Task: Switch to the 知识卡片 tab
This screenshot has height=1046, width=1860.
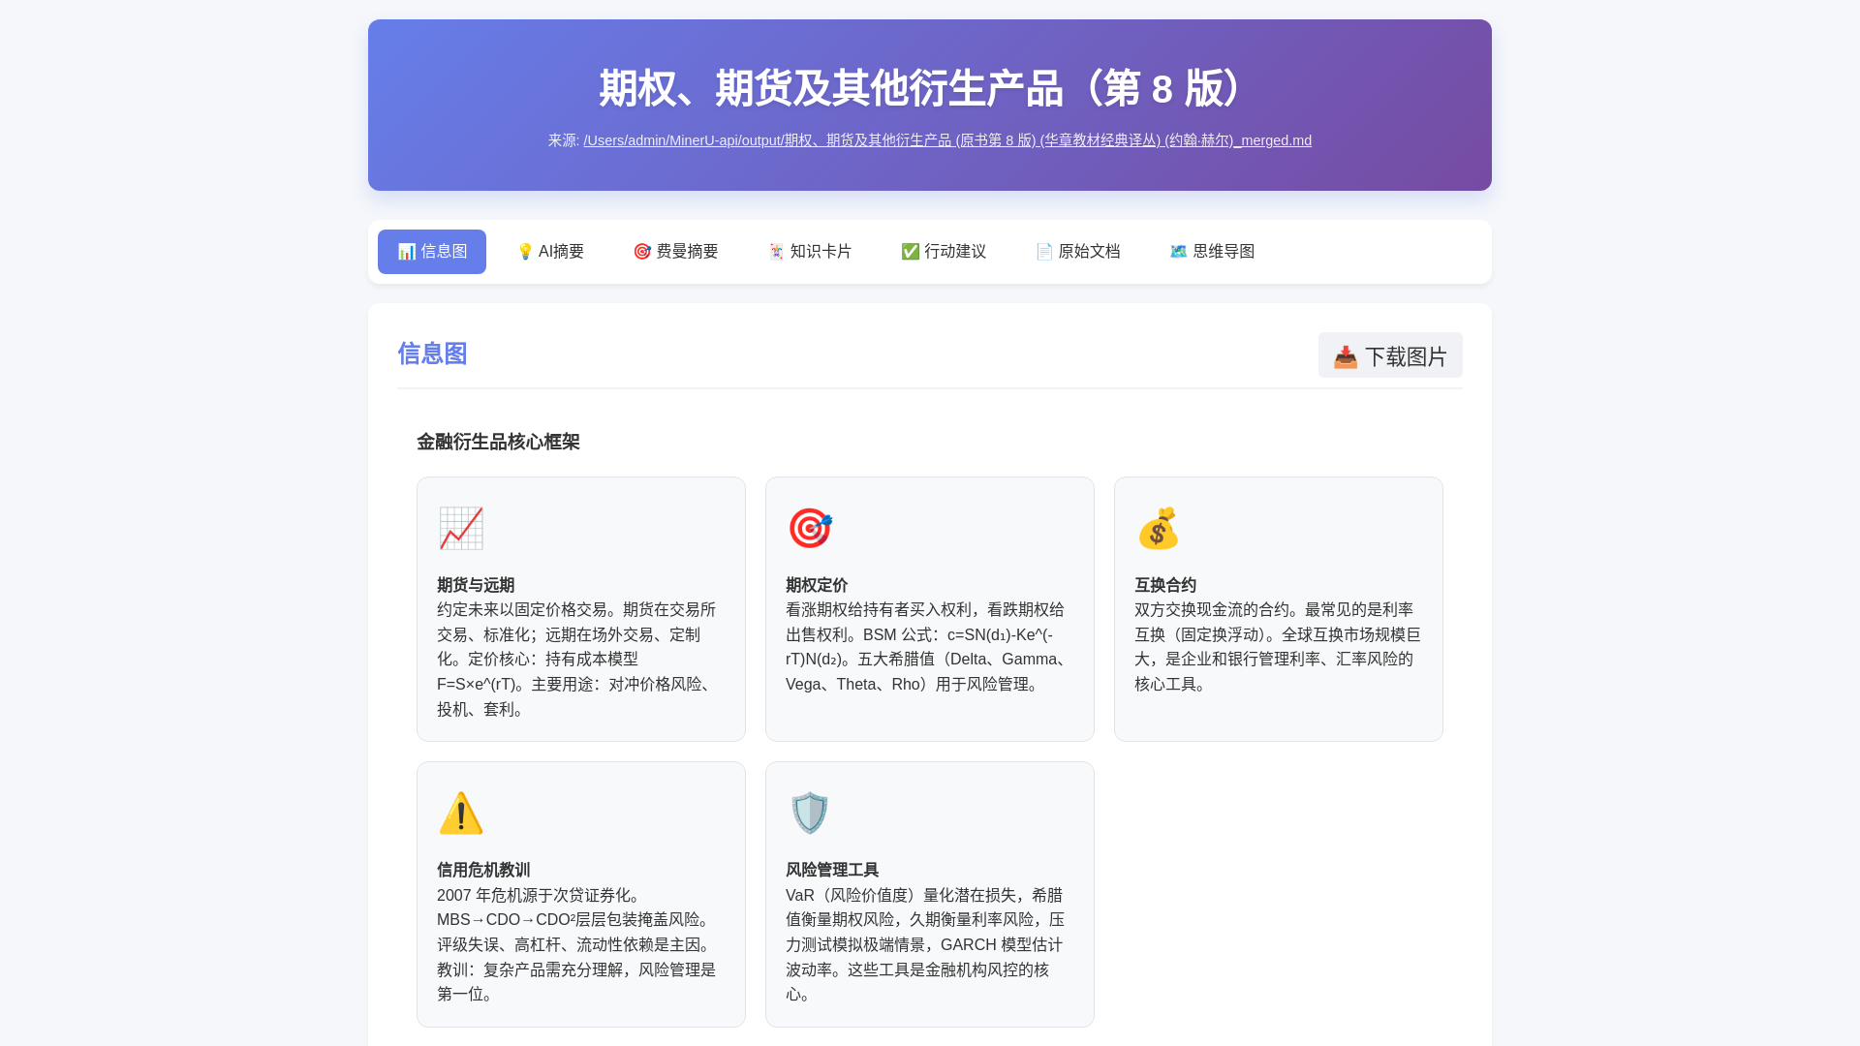Action: (809, 252)
